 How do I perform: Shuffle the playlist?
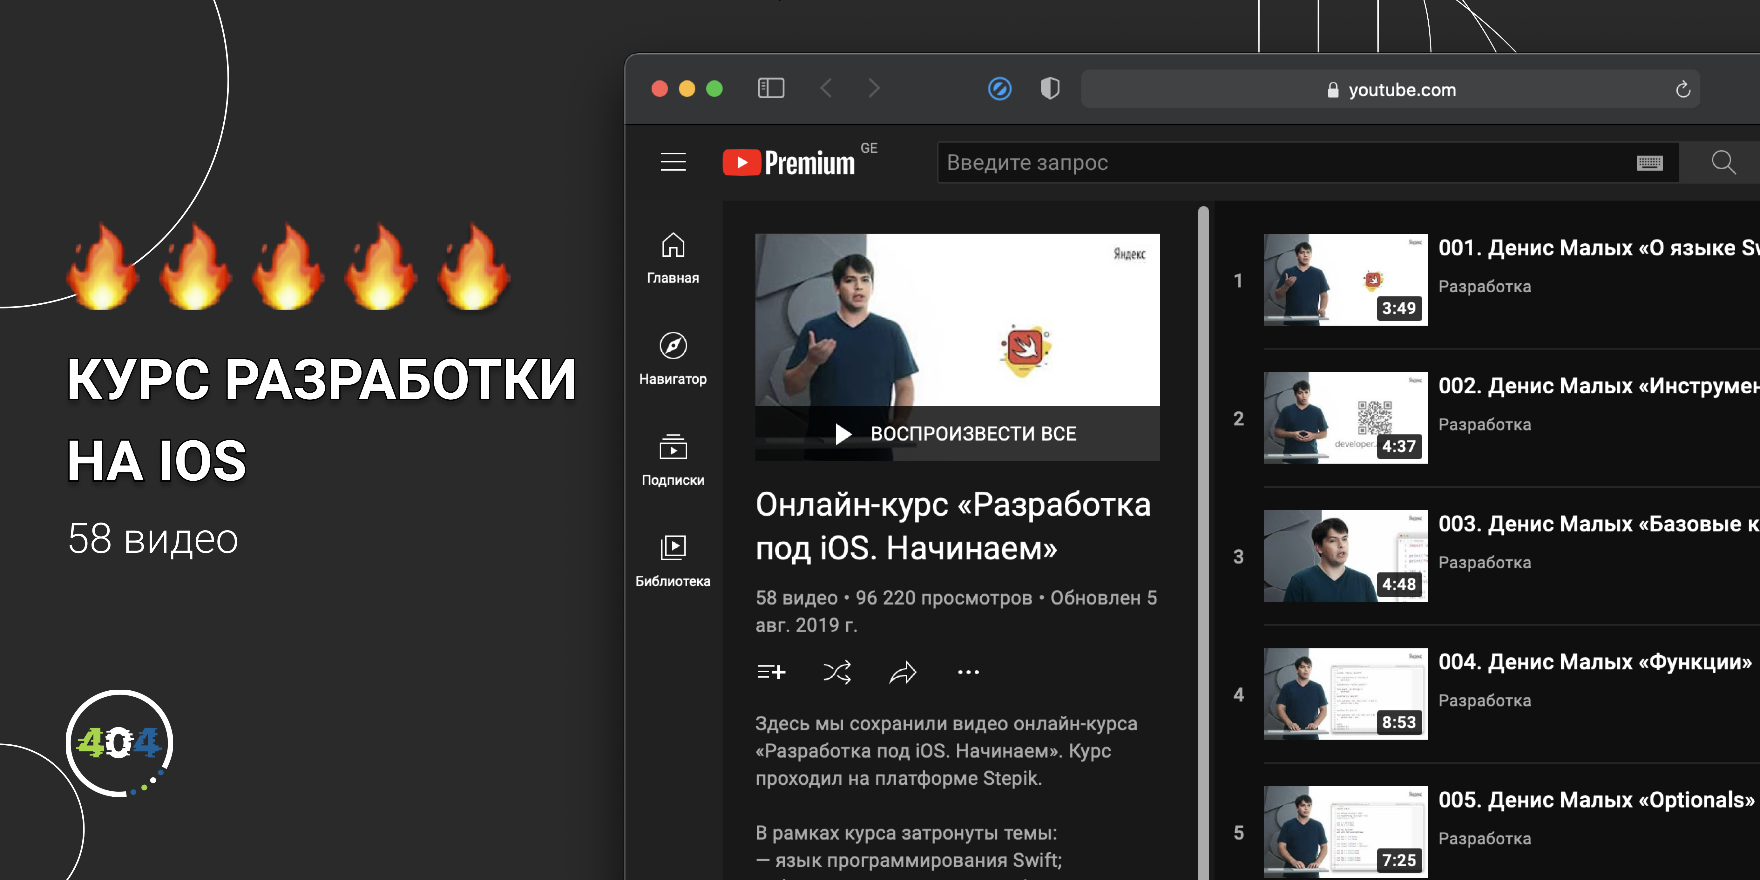(837, 672)
